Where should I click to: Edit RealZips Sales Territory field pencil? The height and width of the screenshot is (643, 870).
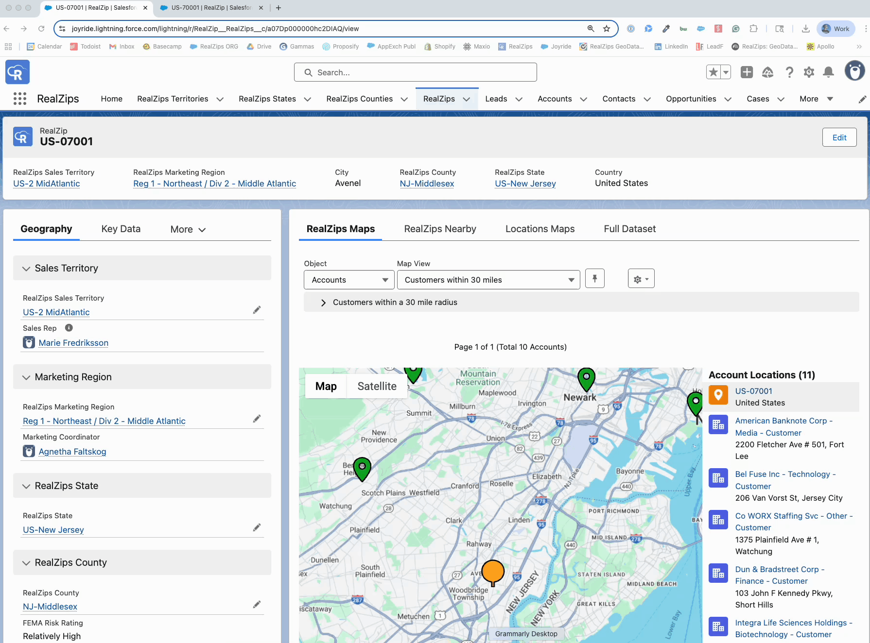[257, 310]
